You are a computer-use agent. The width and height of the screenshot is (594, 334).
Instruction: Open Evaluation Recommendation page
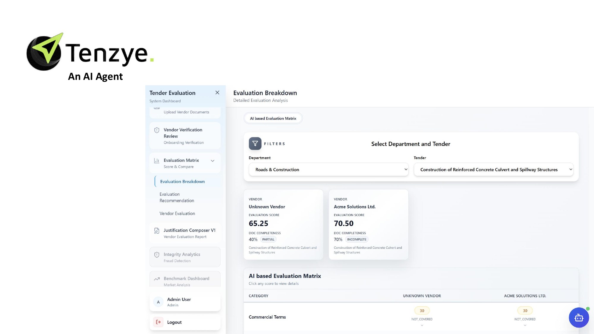[177, 197]
